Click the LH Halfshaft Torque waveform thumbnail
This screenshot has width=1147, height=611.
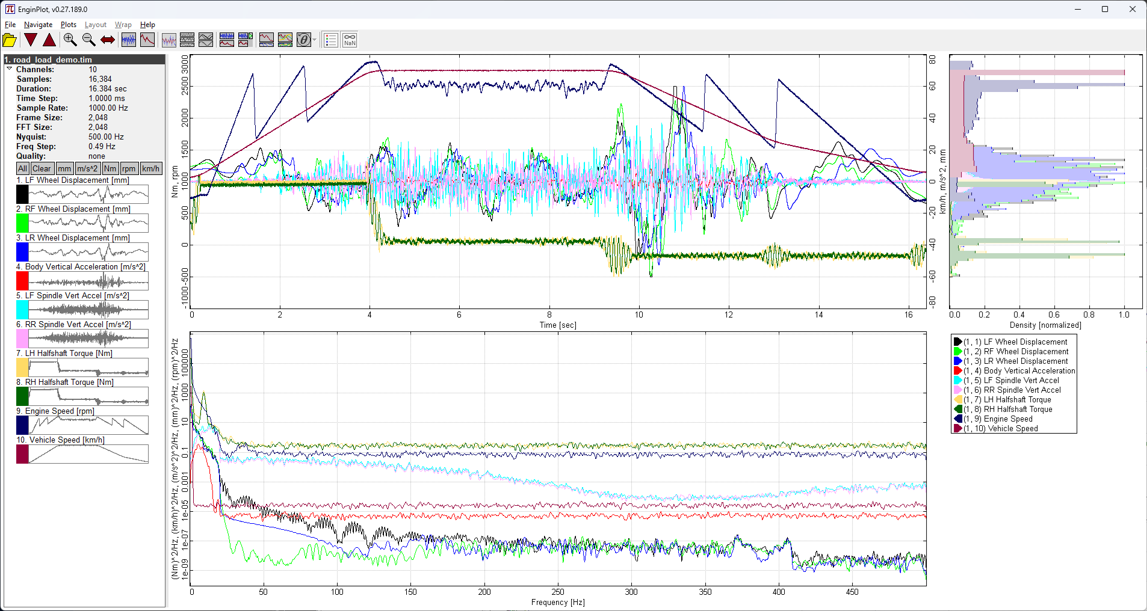[x=88, y=367]
